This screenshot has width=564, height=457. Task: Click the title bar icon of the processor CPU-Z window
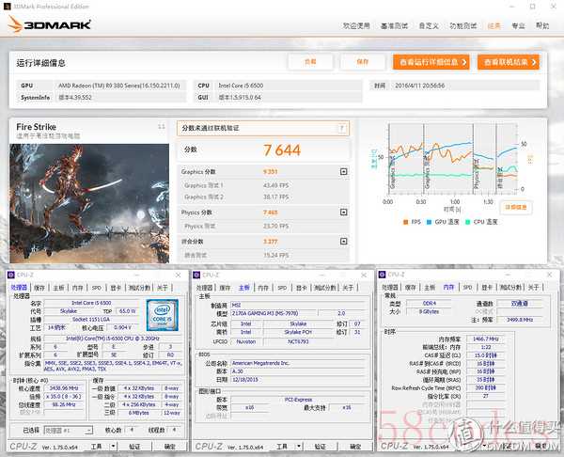(10, 275)
